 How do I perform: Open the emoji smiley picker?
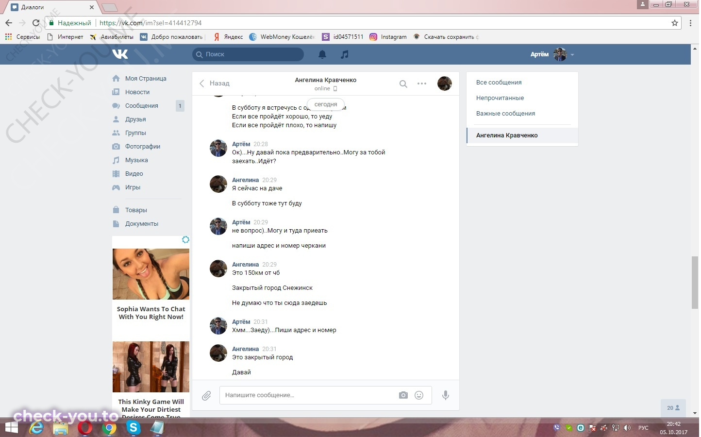coord(419,395)
